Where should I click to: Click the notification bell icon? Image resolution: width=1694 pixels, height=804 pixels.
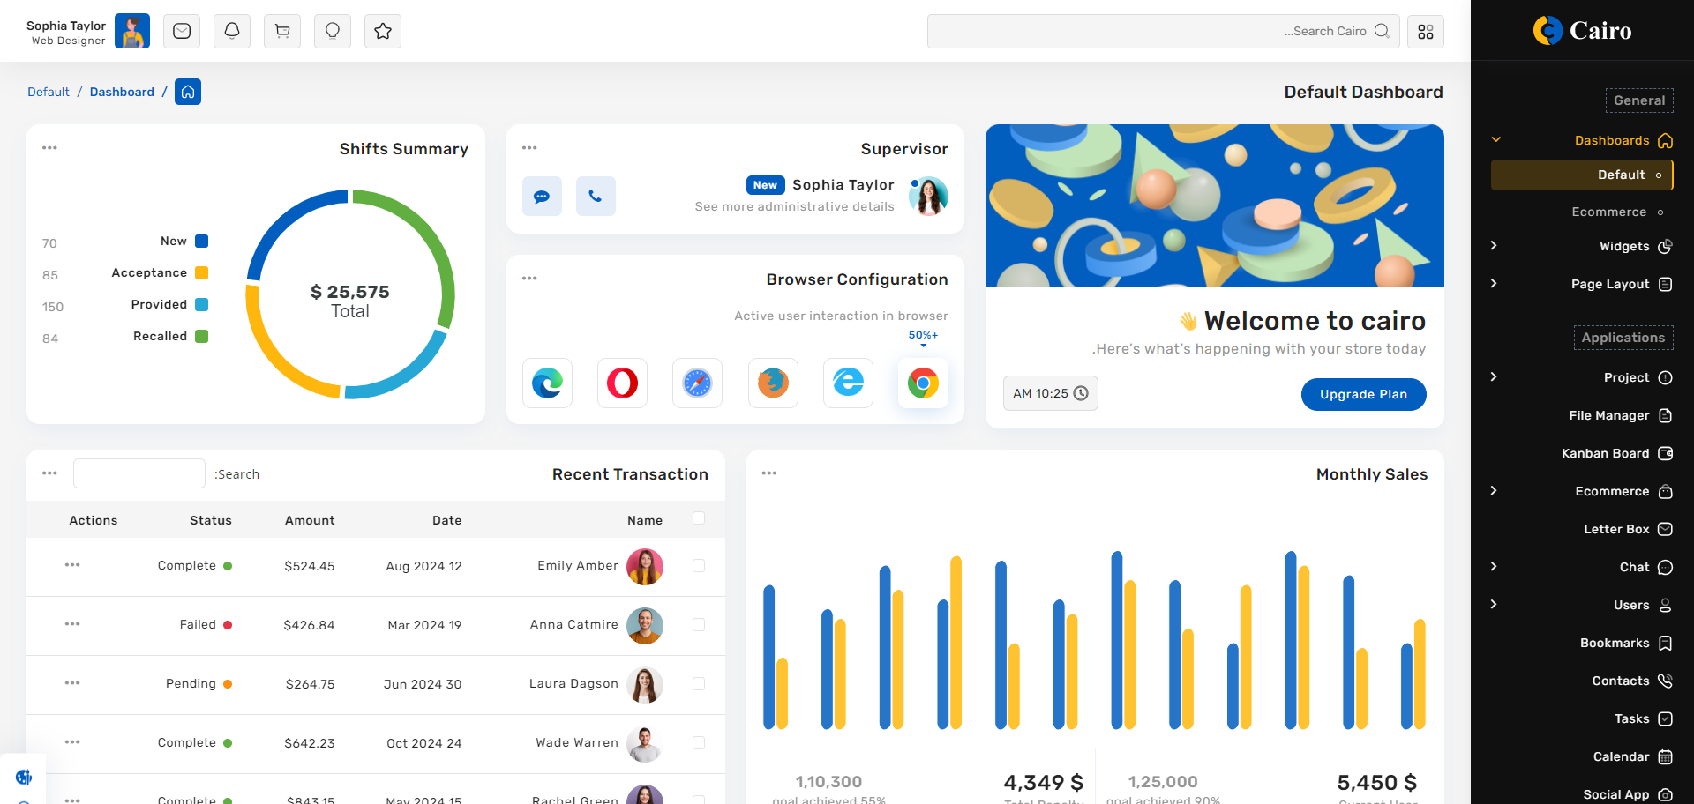232,31
